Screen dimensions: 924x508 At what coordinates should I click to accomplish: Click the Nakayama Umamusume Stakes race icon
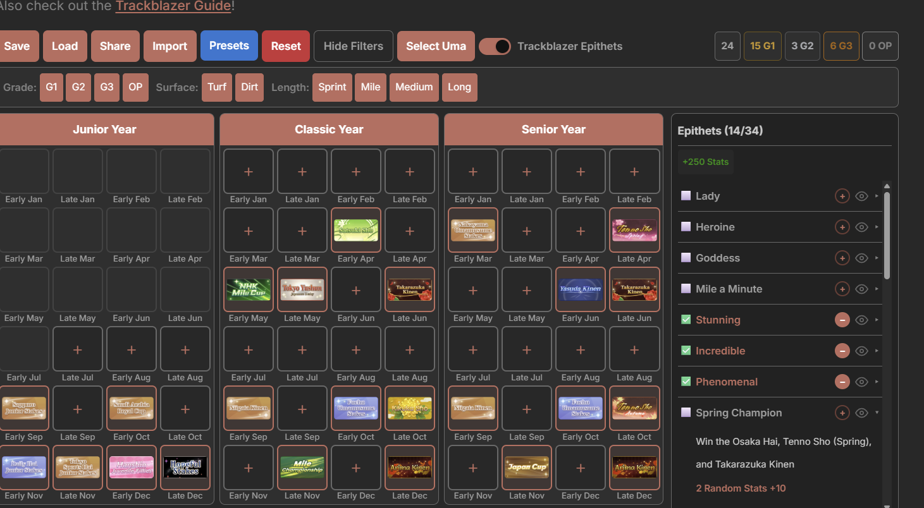click(x=473, y=231)
